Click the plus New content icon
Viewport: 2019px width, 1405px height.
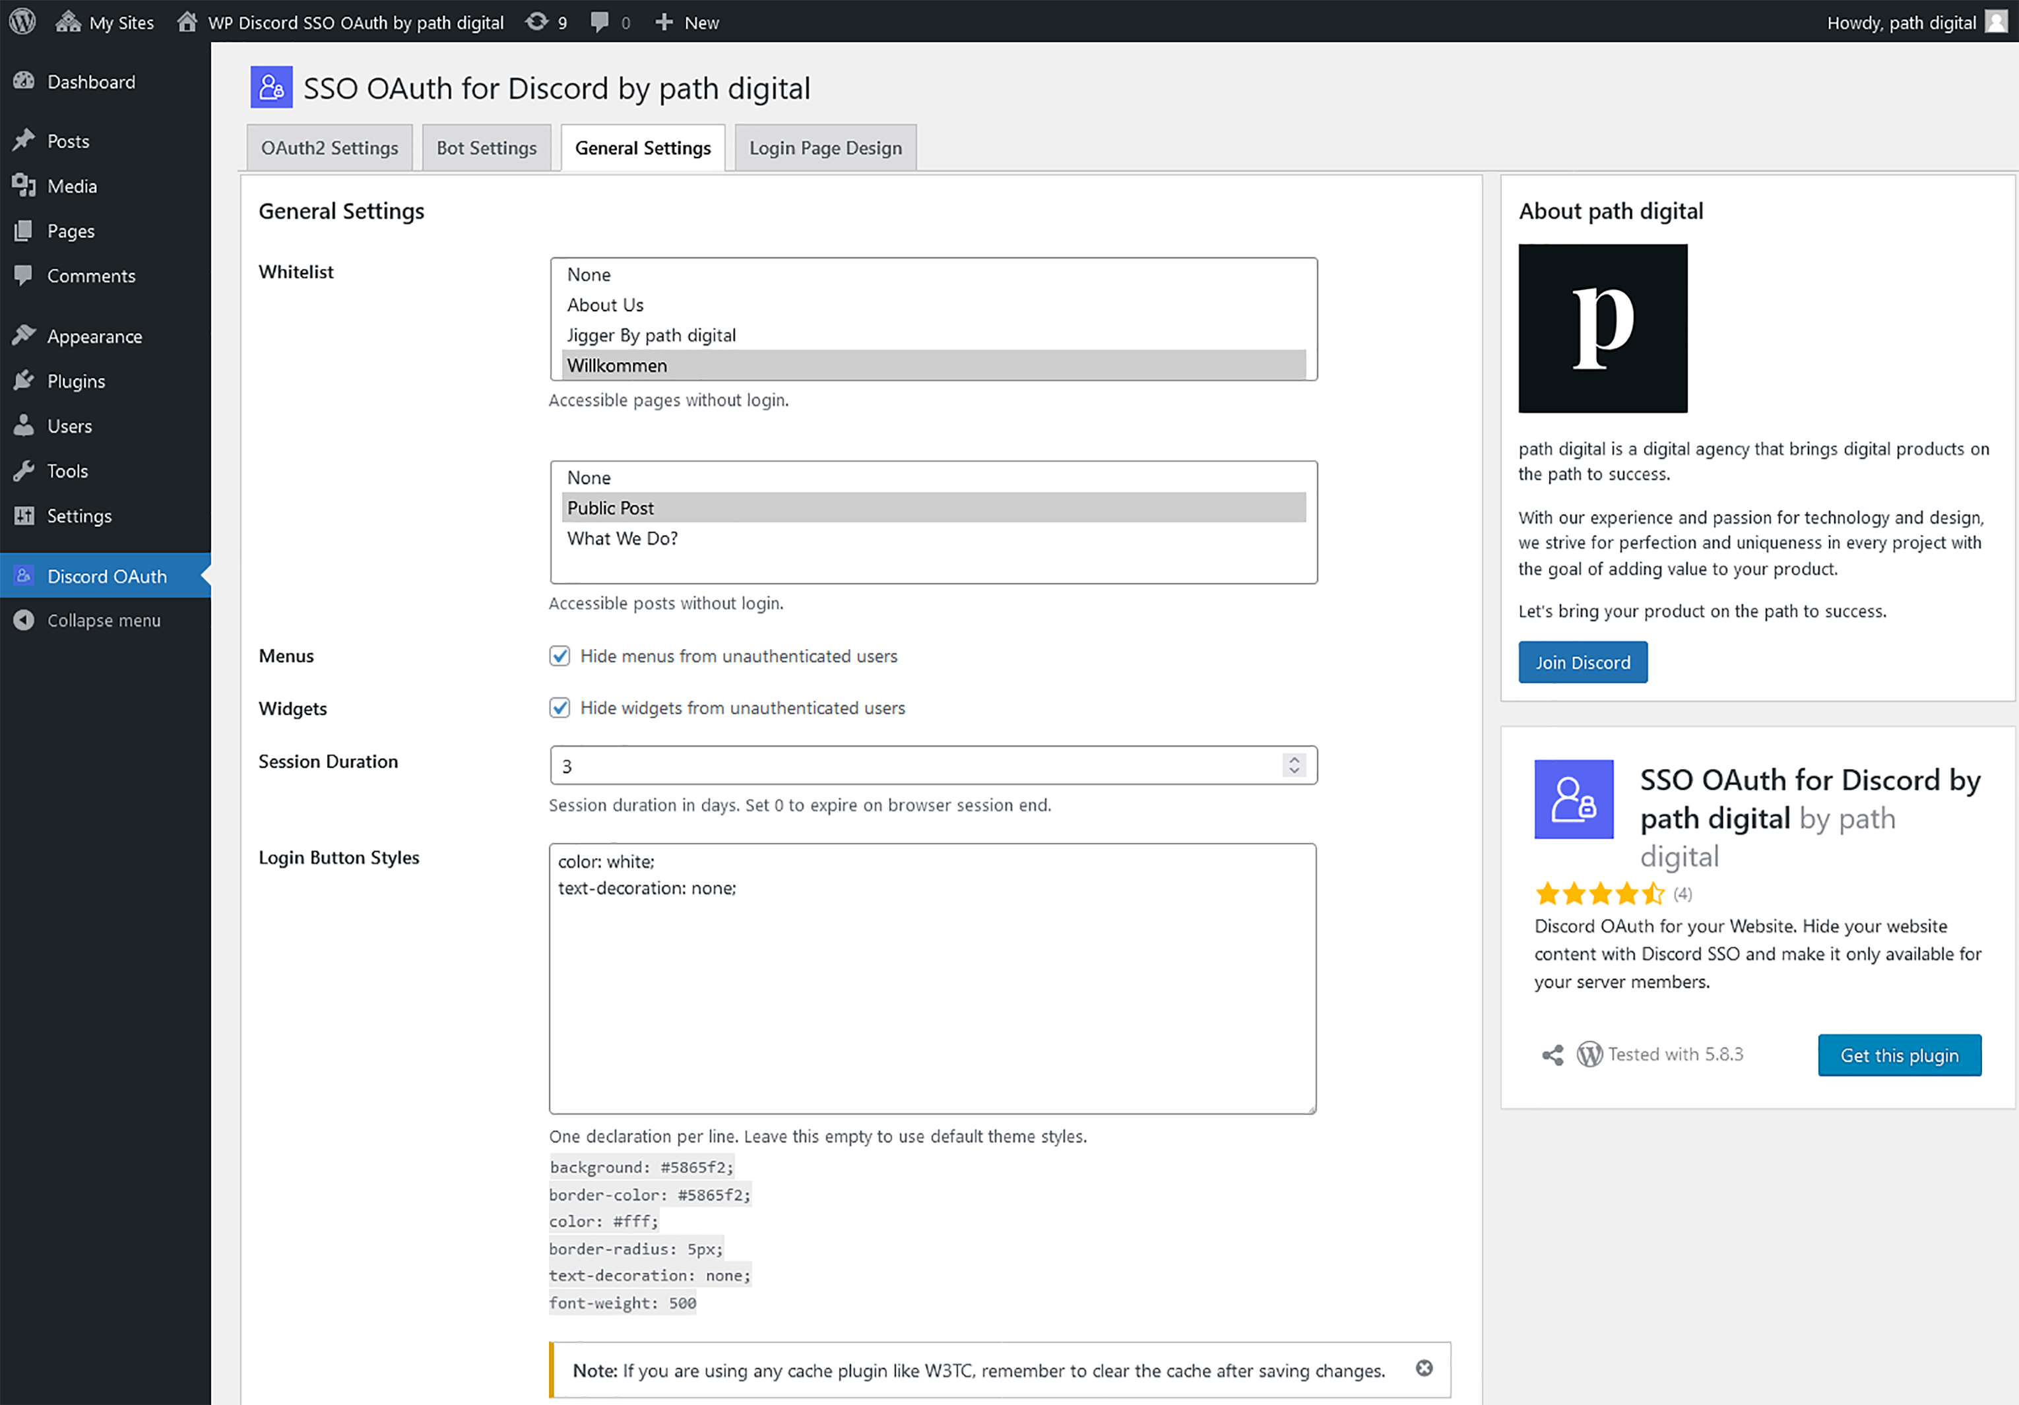click(664, 22)
